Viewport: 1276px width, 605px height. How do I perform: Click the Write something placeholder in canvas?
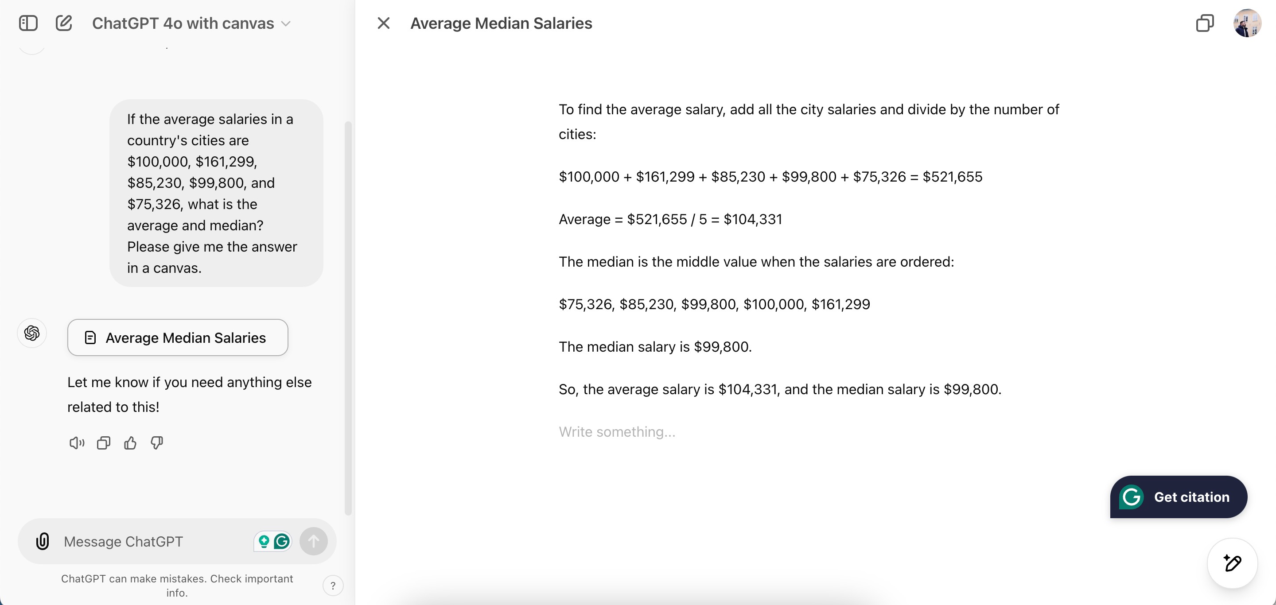617,432
